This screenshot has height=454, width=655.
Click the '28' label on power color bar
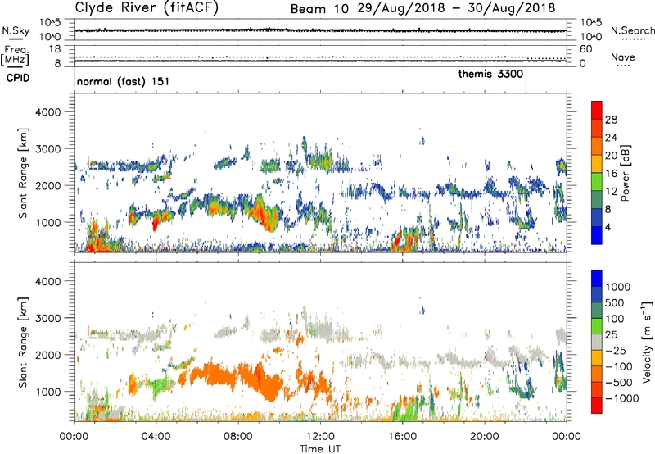click(611, 120)
